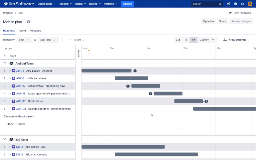The width and height of the screenshot is (256, 160).
Task: Click the Give feedback link
Action: coord(240,13)
